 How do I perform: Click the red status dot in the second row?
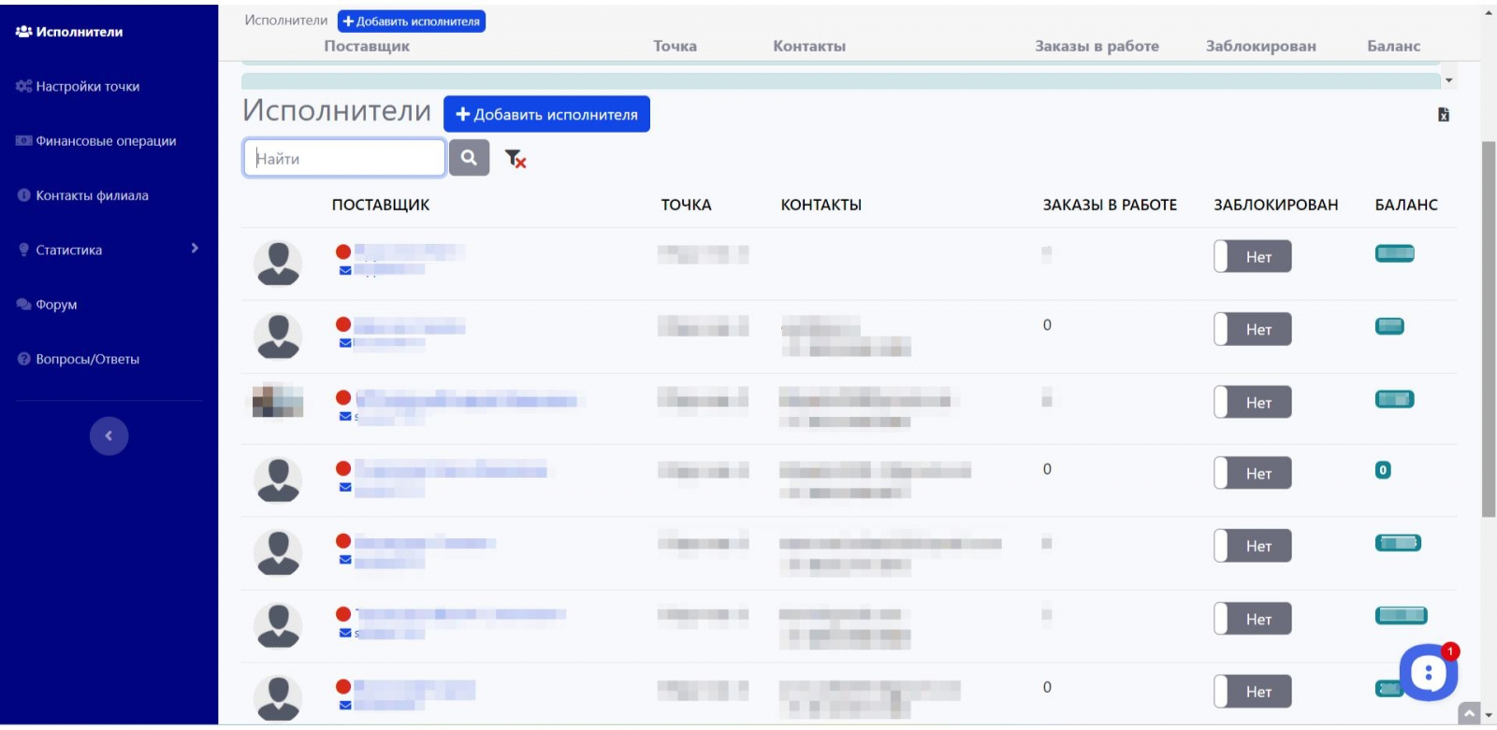pos(343,324)
